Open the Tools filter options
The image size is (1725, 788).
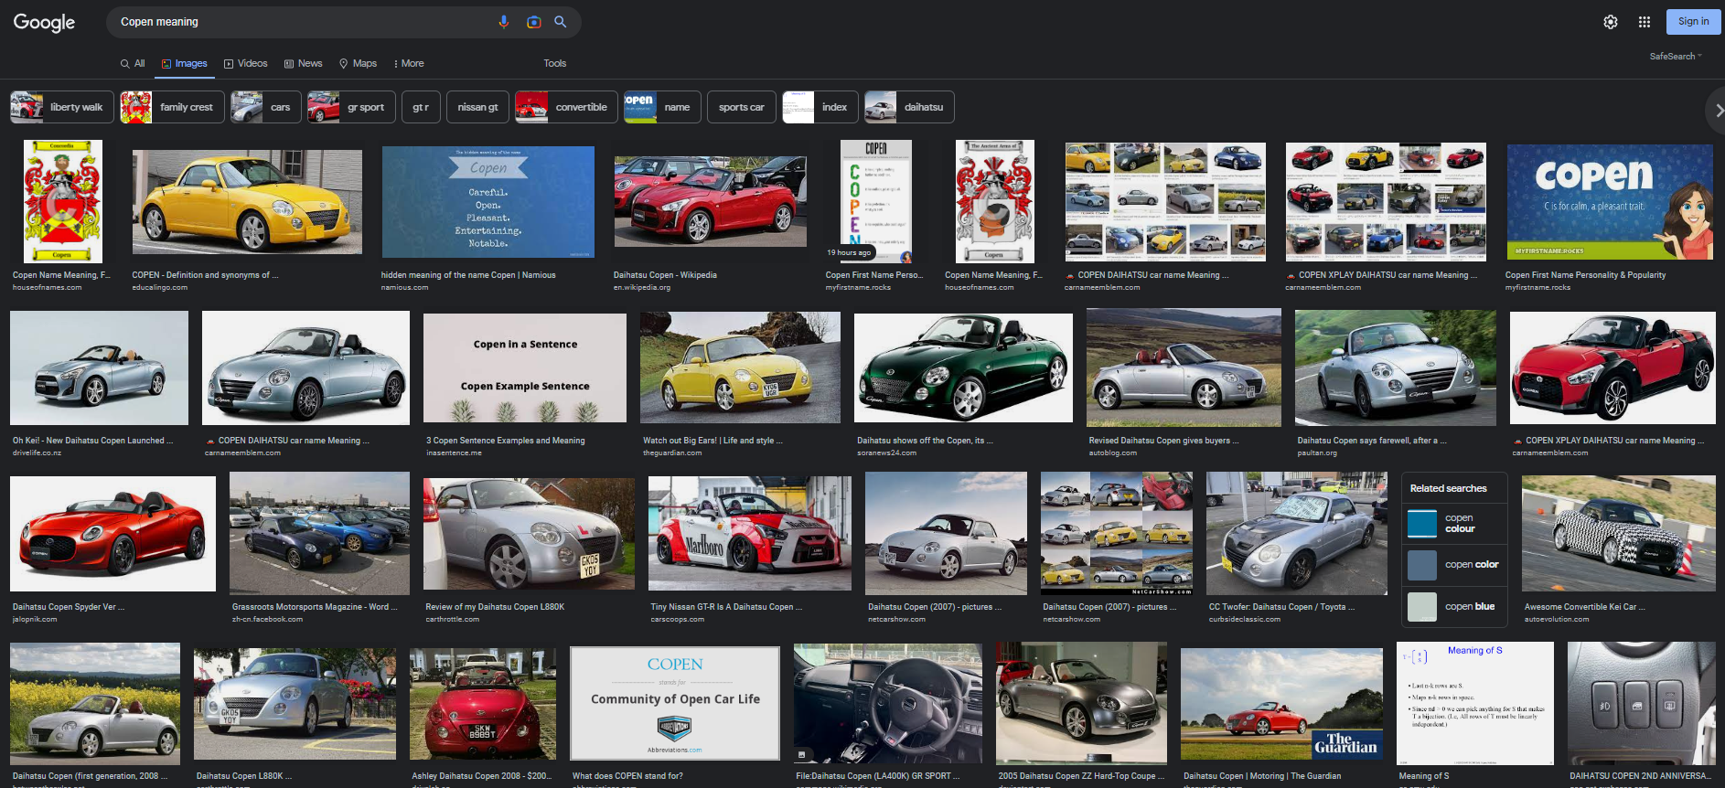point(554,63)
